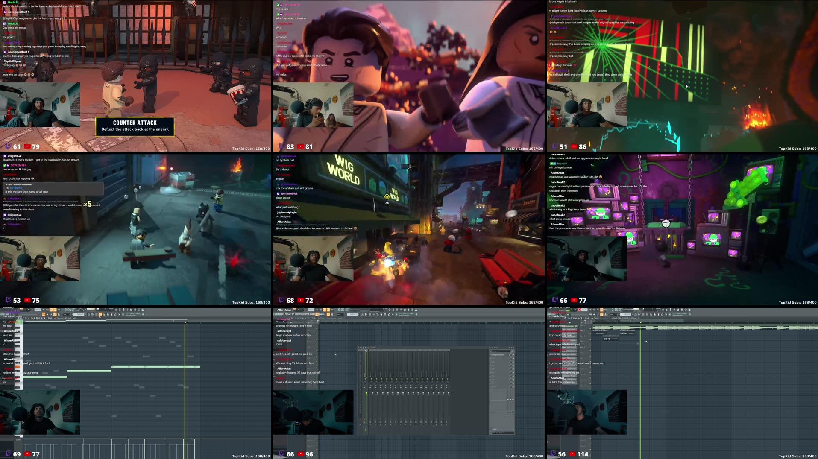Click the webcam feed in the 61-viewer stream
This screenshot has height=459, width=818.
point(40,105)
